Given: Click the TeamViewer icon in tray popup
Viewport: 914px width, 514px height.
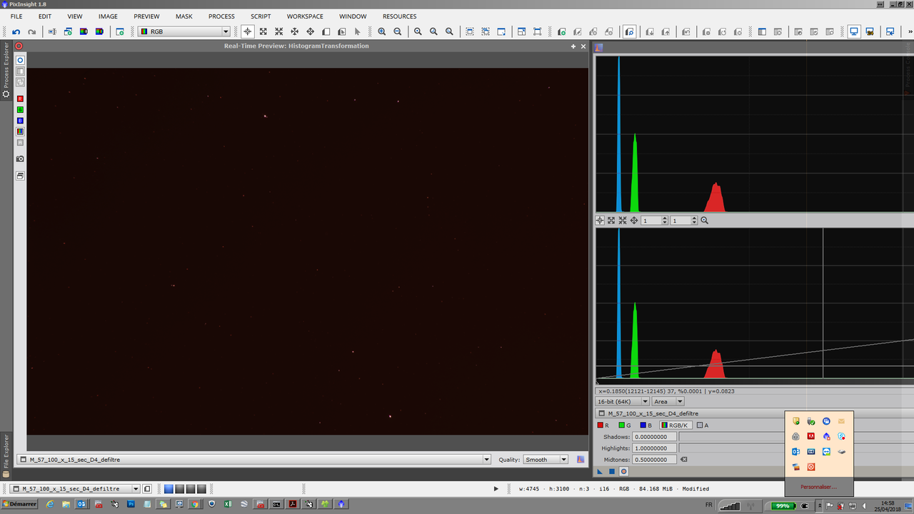Looking at the screenshot, I should (826, 451).
